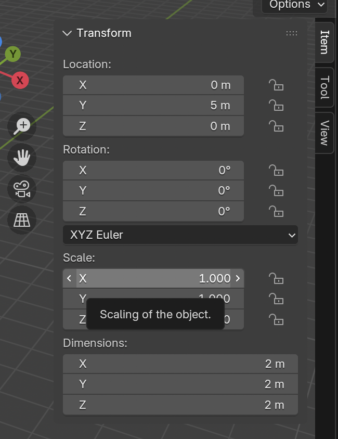338x439 pixels.
Task: Click the red X axis gizmo
Action: point(20,80)
